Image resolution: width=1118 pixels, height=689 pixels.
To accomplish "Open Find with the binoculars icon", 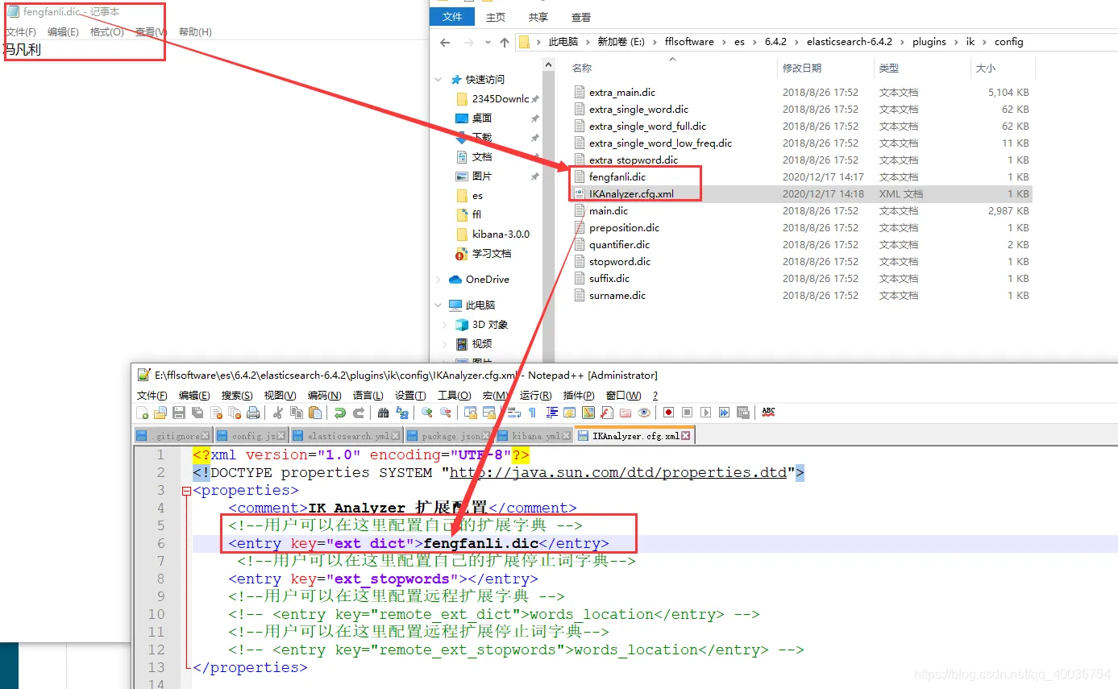I will [383, 413].
